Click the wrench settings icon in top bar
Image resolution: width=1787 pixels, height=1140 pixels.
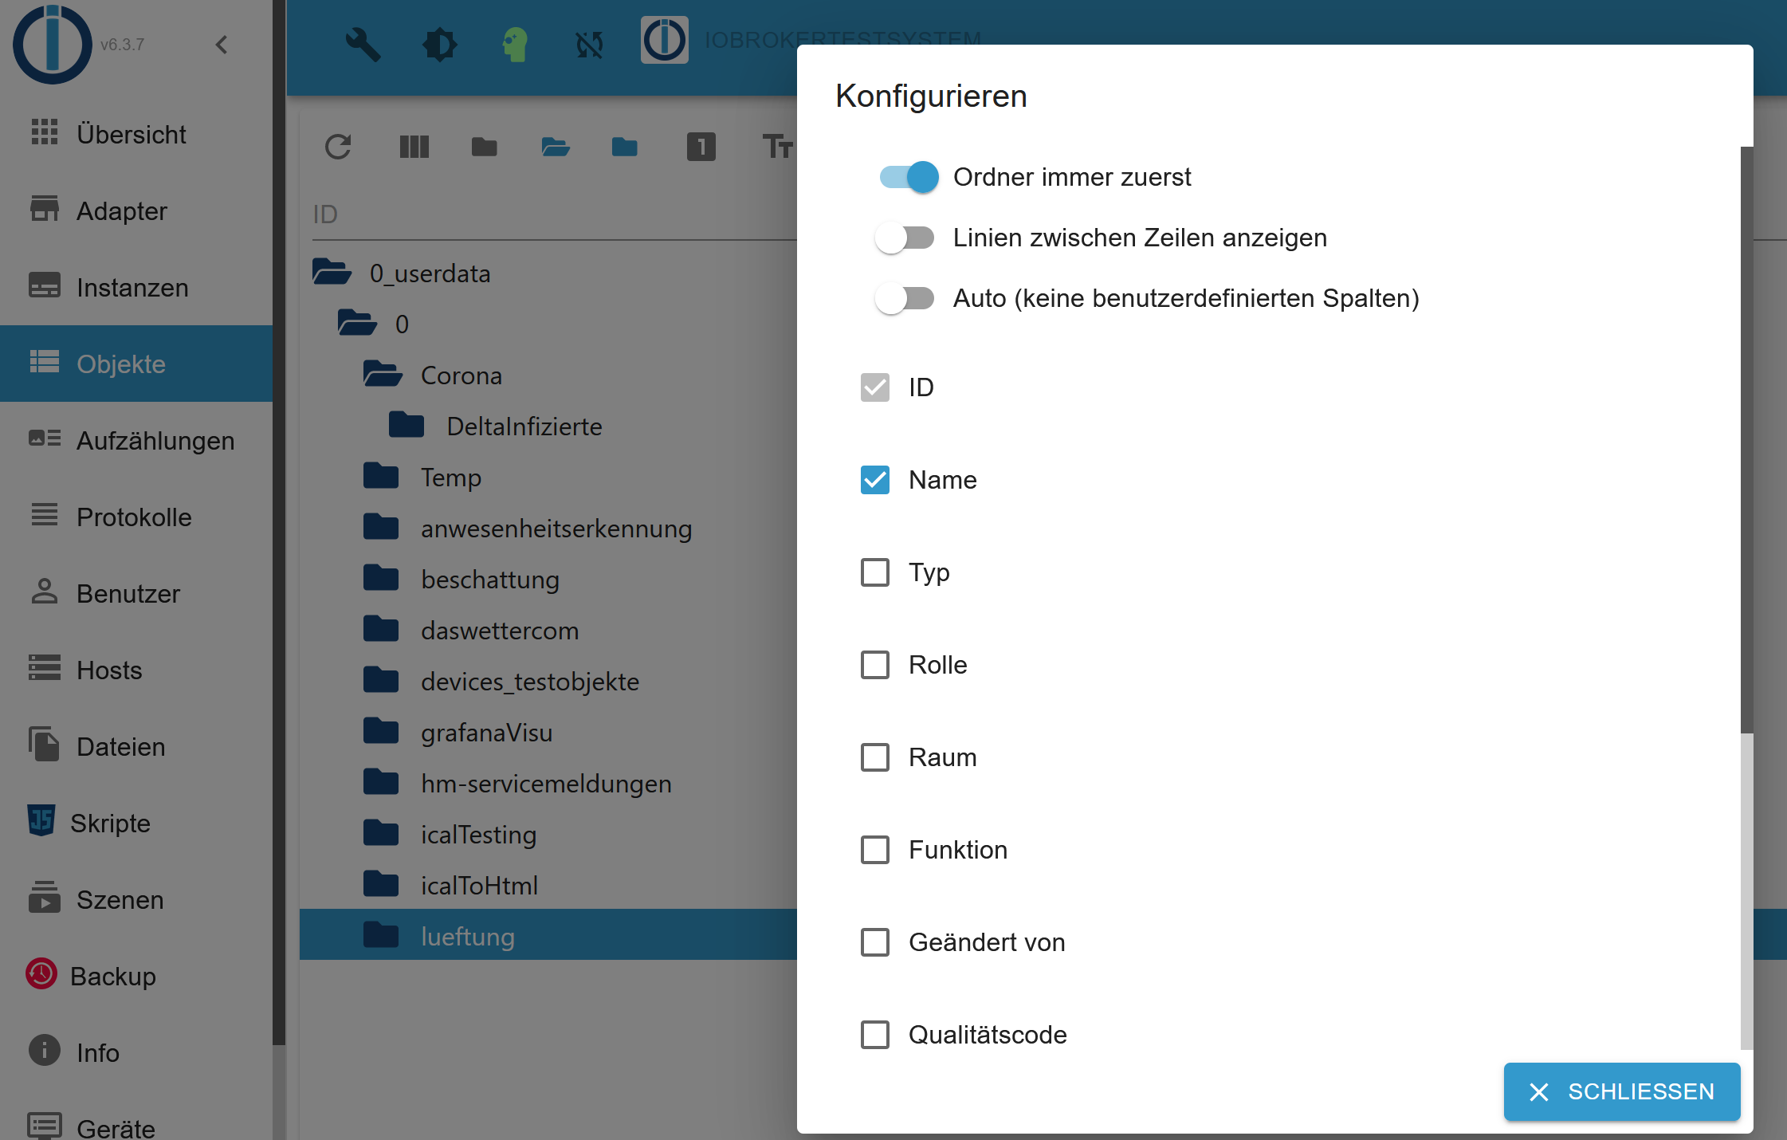(x=363, y=44)
